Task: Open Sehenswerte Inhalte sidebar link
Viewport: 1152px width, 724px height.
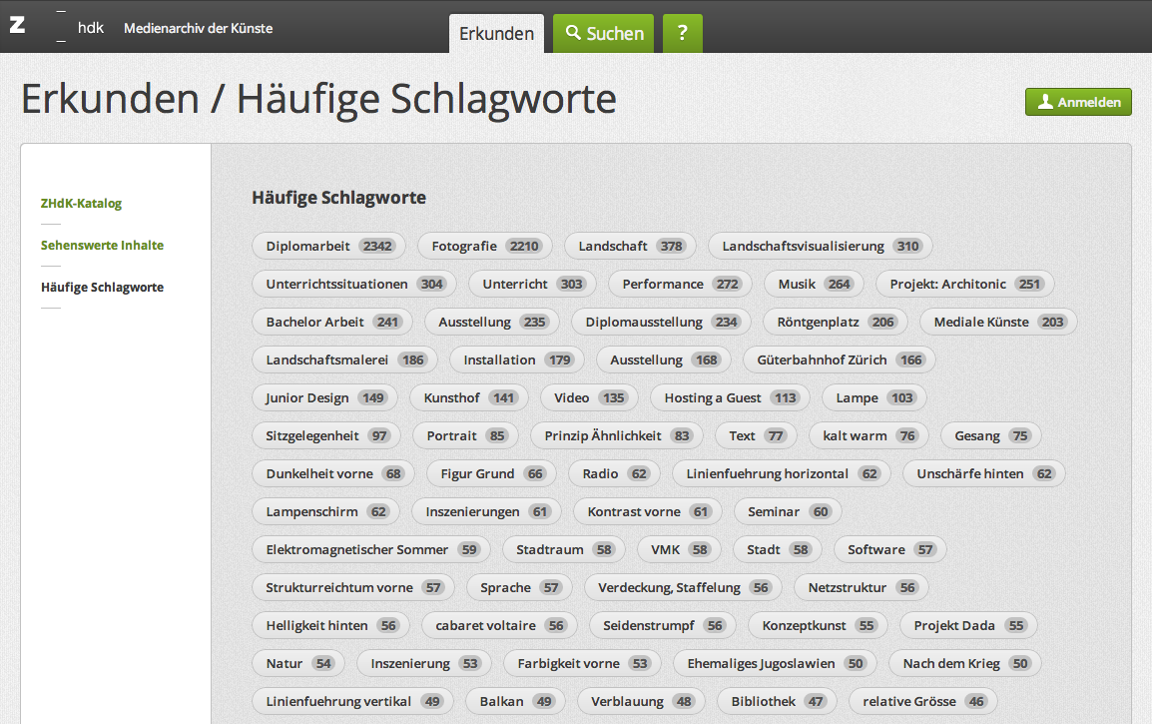Action: click(102, 246)
